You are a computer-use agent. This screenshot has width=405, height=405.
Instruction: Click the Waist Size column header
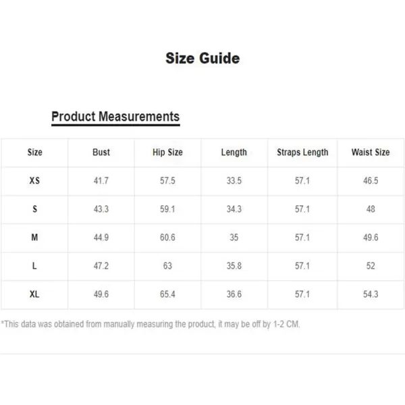pos(371,152)
